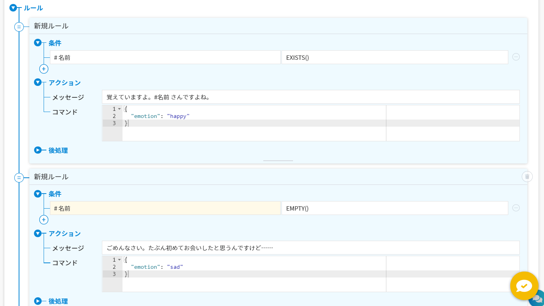The height and width of the screenshot is (306, 544).
Task: Click the "sad" value in command editor
Action: [x=175, y=267]
